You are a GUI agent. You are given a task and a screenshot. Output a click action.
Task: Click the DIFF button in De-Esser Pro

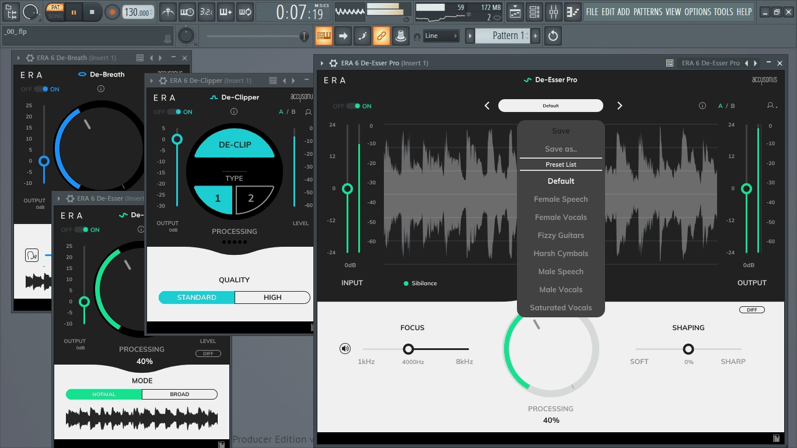tap(752, 310)
